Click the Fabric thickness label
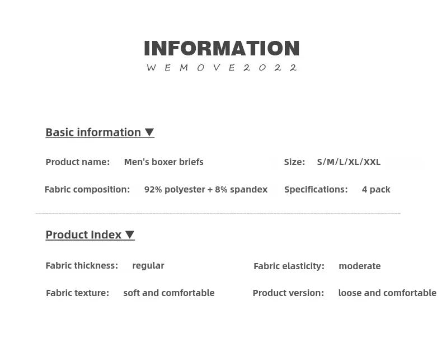The height and width of the screenshot is (352, 442). tap(82, 265)
